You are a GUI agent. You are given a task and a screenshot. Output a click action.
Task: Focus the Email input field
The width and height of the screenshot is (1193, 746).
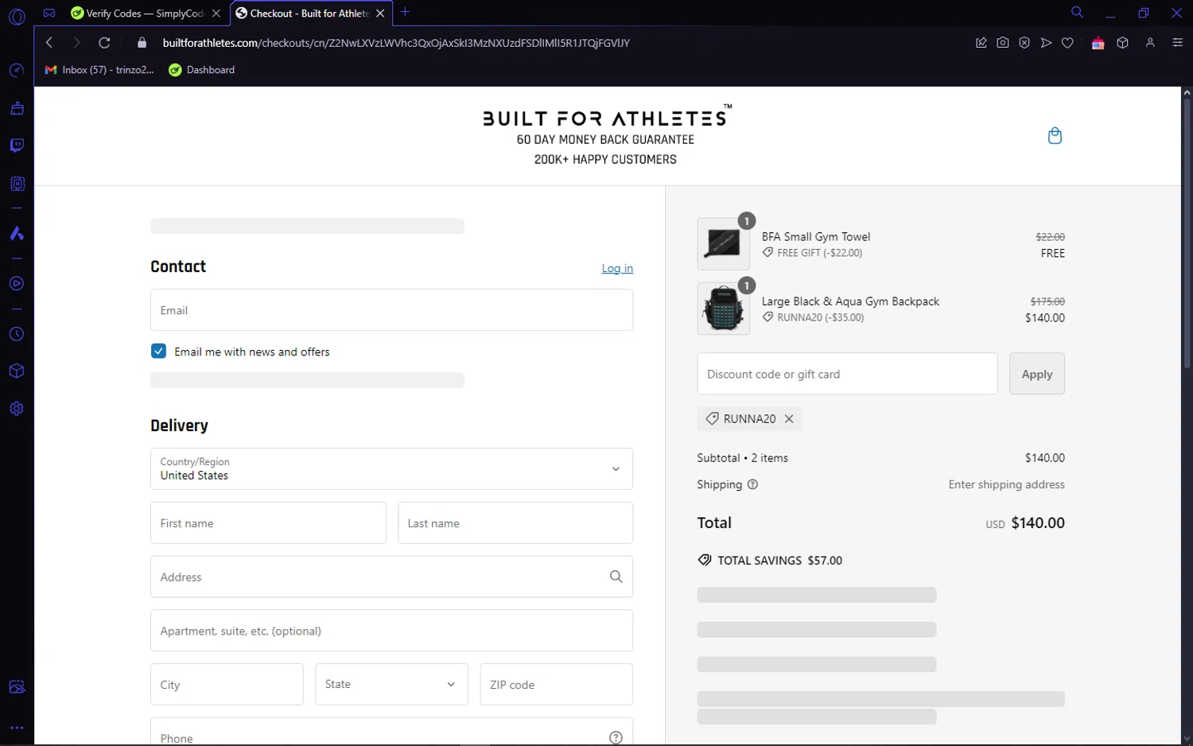(391, 310)
